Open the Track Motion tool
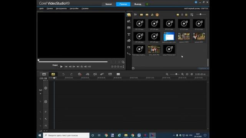Screen dimensions: 246x138 pos(102,74)
